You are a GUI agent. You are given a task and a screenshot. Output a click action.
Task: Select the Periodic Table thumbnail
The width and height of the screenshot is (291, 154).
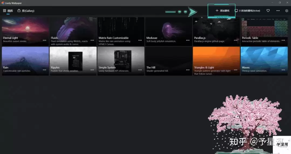coord(264,31)
